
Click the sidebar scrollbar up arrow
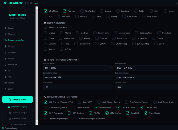coord(37,8)
